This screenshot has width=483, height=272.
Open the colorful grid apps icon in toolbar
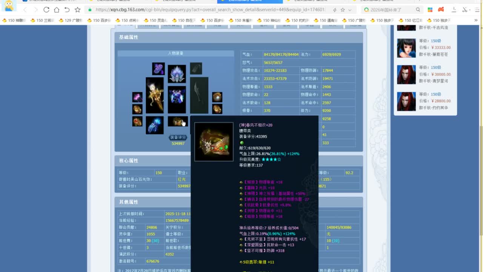[x=430, y=10]
